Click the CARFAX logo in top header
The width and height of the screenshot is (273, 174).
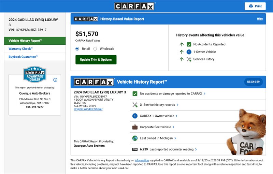[x=134, y=6]
